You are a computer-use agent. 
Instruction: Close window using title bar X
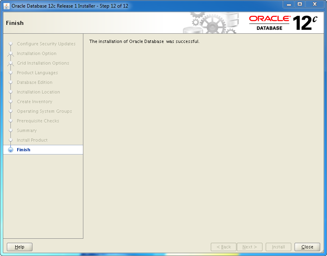point(315,4)
